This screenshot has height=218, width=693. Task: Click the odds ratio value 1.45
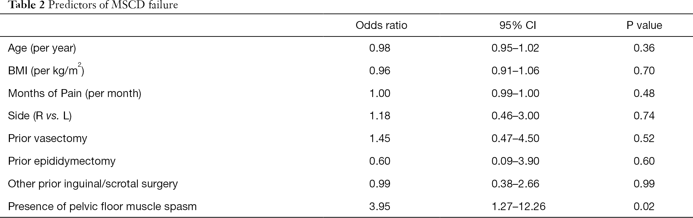point(380,138)
